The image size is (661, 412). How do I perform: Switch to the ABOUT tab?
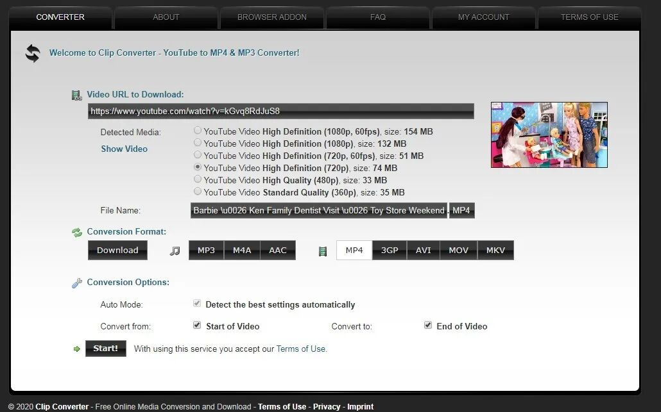tap(166, 17)
